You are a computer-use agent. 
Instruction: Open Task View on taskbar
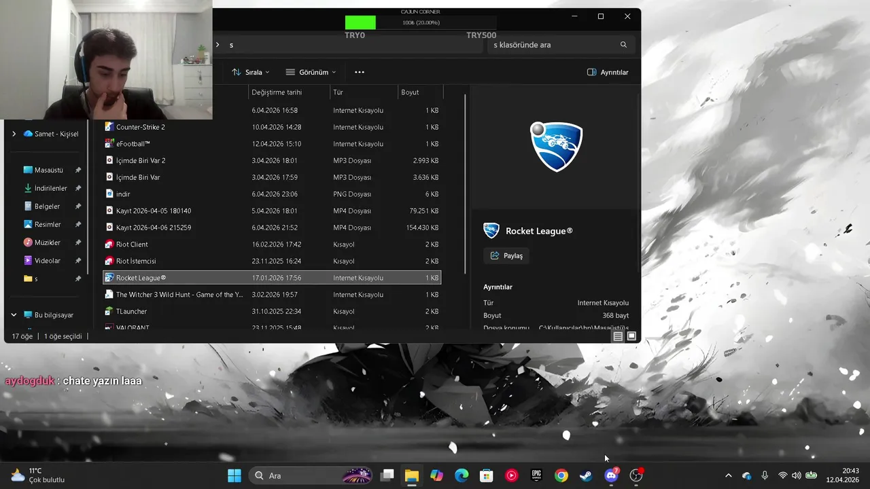pyautogui.click(x=387, y=475)
